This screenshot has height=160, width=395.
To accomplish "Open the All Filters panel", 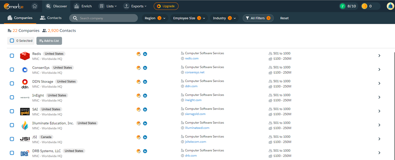I will (x=258, y=18).
